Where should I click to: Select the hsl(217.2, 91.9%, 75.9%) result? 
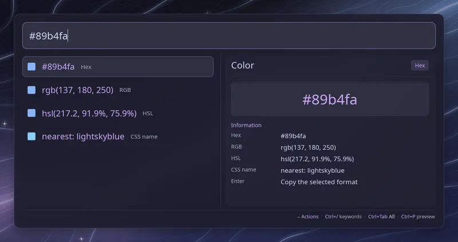click(x=118, y=113)
